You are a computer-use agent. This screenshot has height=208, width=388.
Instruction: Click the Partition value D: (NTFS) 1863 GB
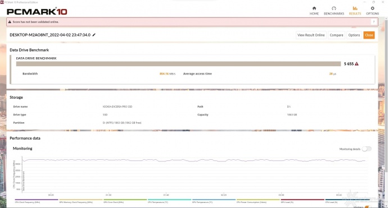point(122,123)
